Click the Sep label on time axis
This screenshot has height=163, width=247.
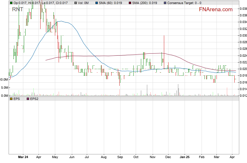120,157
